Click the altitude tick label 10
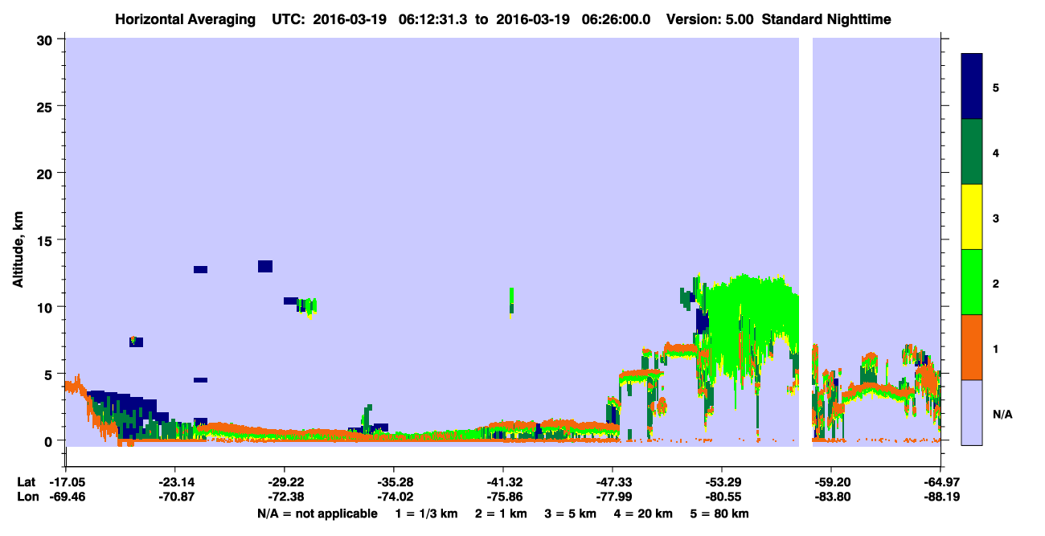Viewport: 1045px width, 536px height. tap(47, 307)
